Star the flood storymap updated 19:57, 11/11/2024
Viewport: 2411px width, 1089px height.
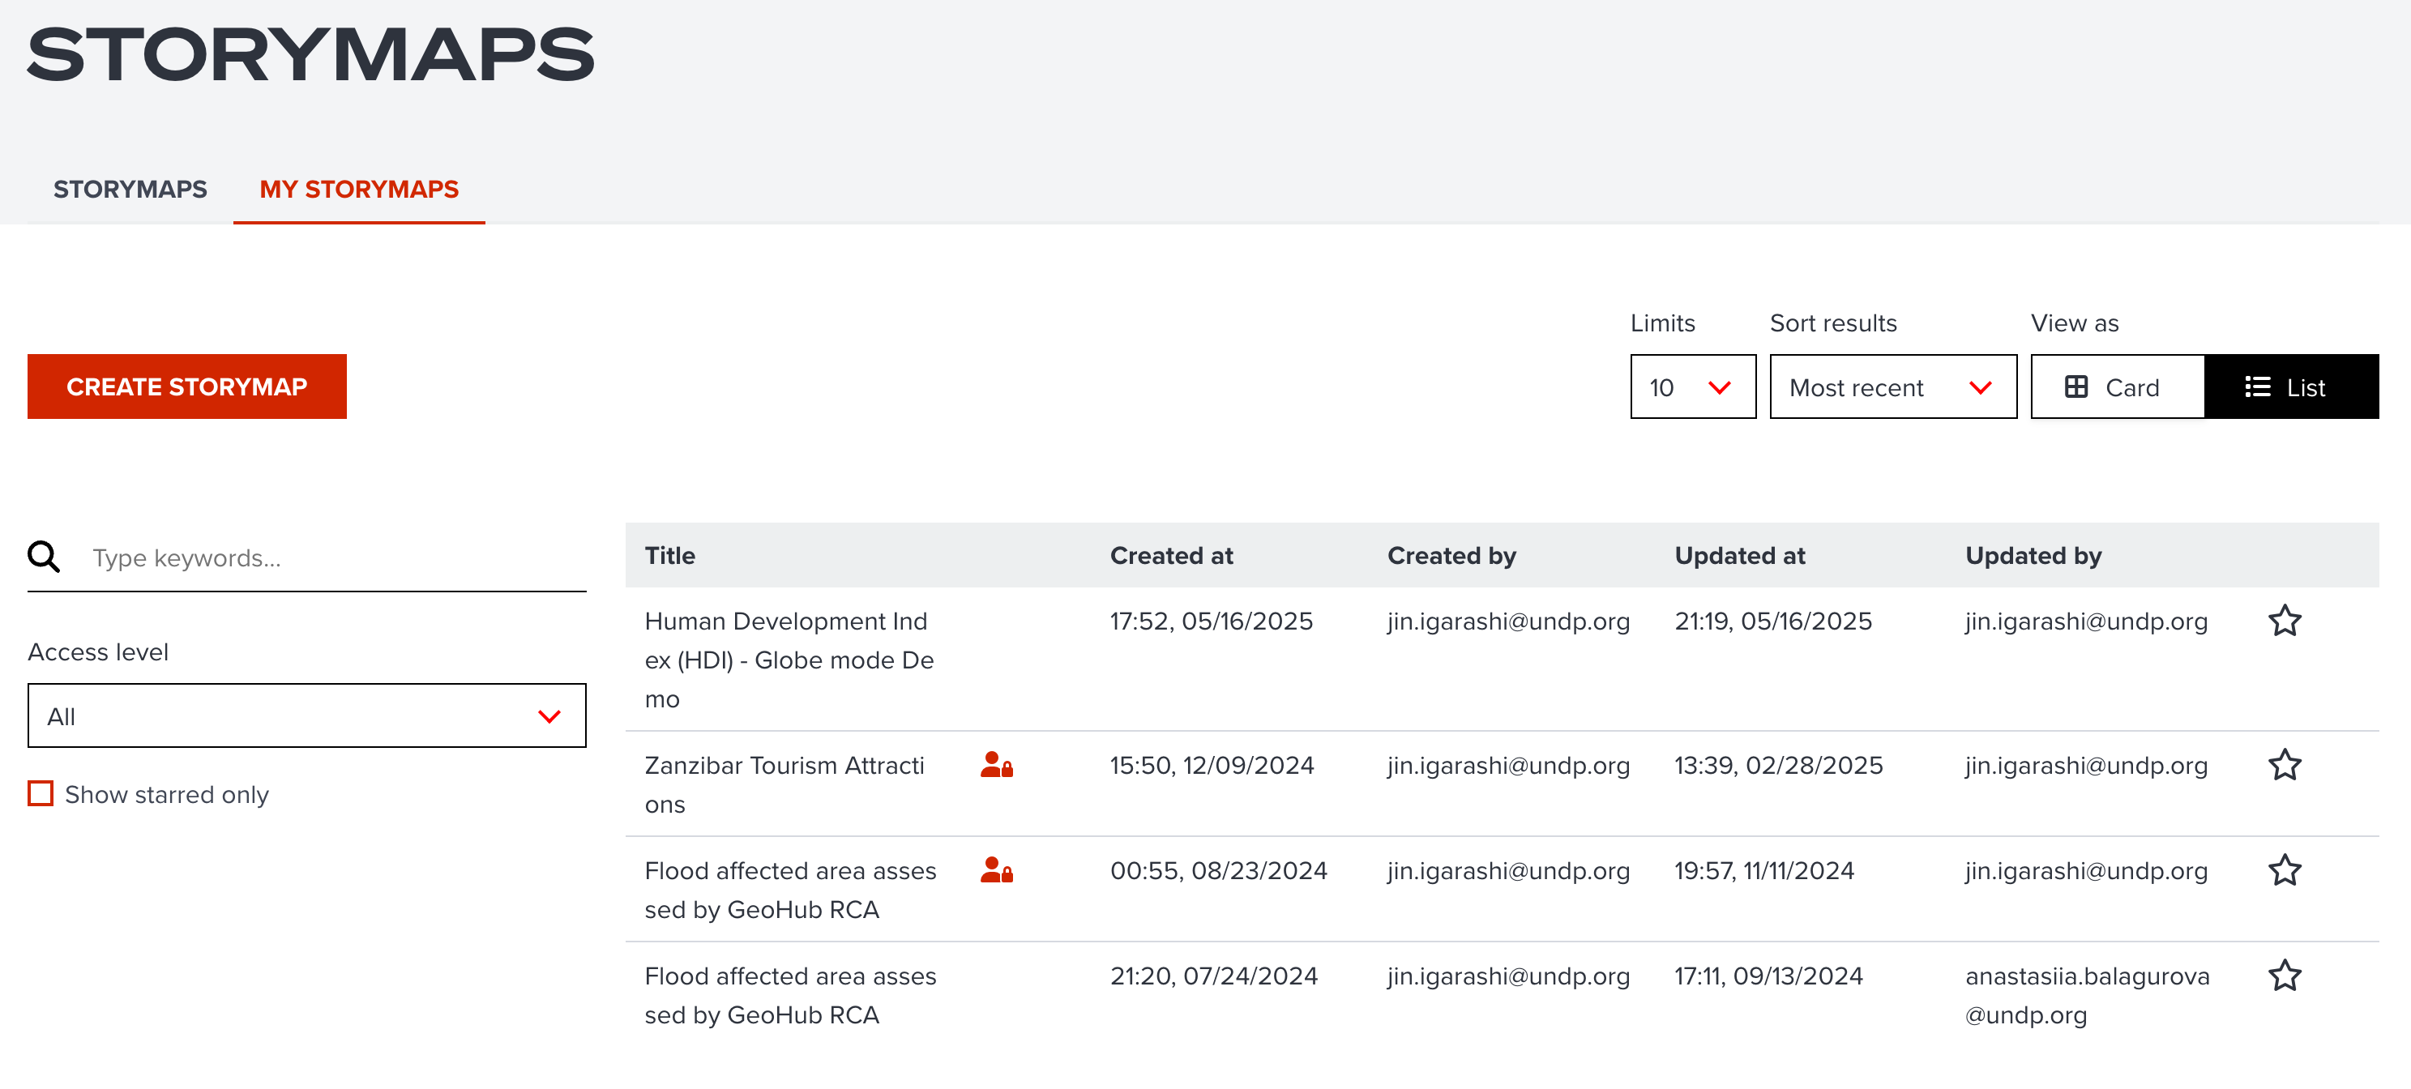pyautogui.click(x=2284, y=871)
